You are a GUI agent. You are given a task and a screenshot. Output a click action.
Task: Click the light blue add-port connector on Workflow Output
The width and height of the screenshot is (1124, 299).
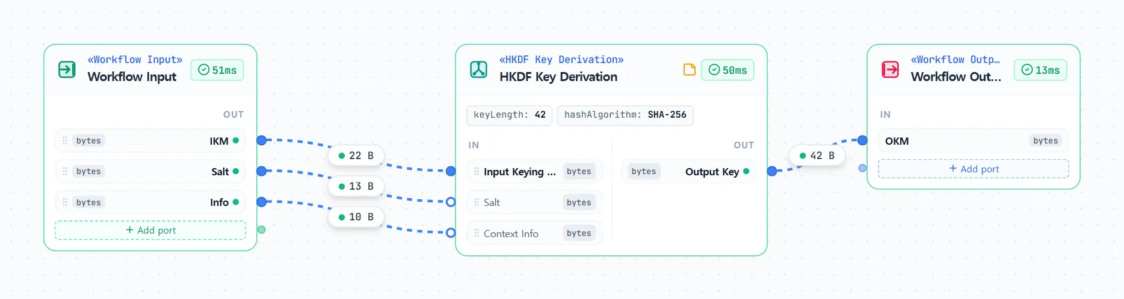(862, 168)
